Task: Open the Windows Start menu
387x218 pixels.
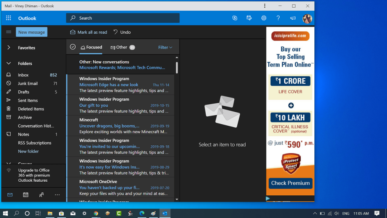Action: (5, 213)
